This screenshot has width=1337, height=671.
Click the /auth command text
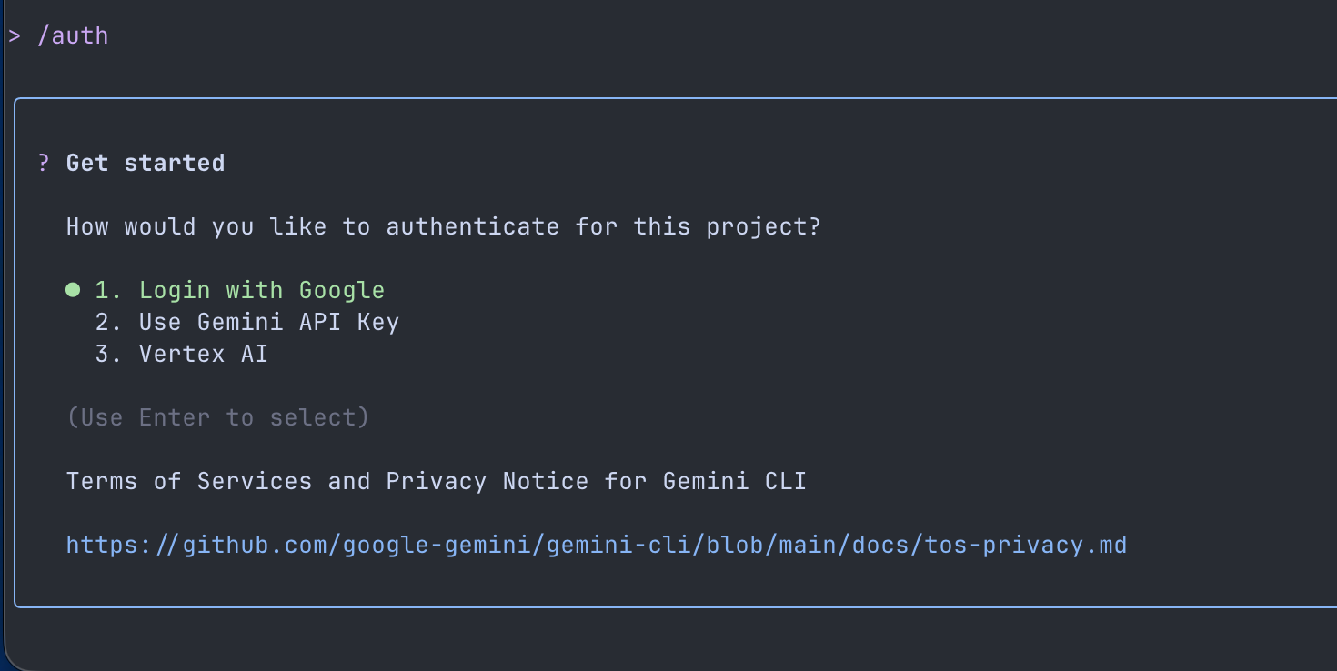[x=73, y=35]
